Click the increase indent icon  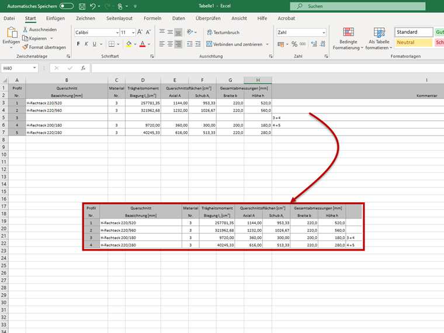click(x=197, y=44)
